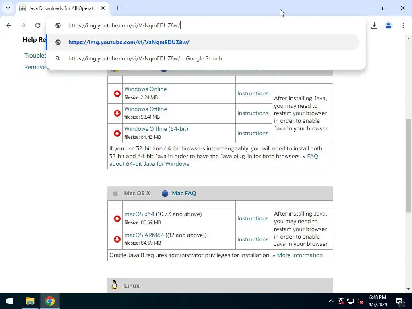Click the browser Back arrow
Image resolution: width=412 pixels, height=309 pixels.
pos(9,25)
